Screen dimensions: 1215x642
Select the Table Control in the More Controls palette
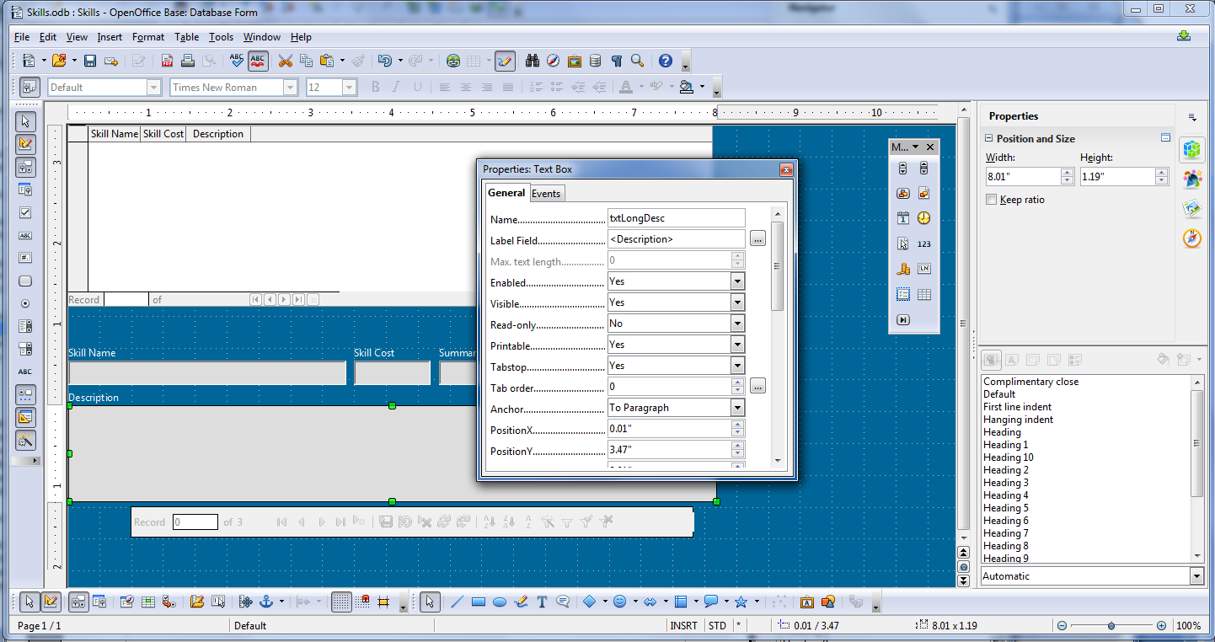coord(924,294)
